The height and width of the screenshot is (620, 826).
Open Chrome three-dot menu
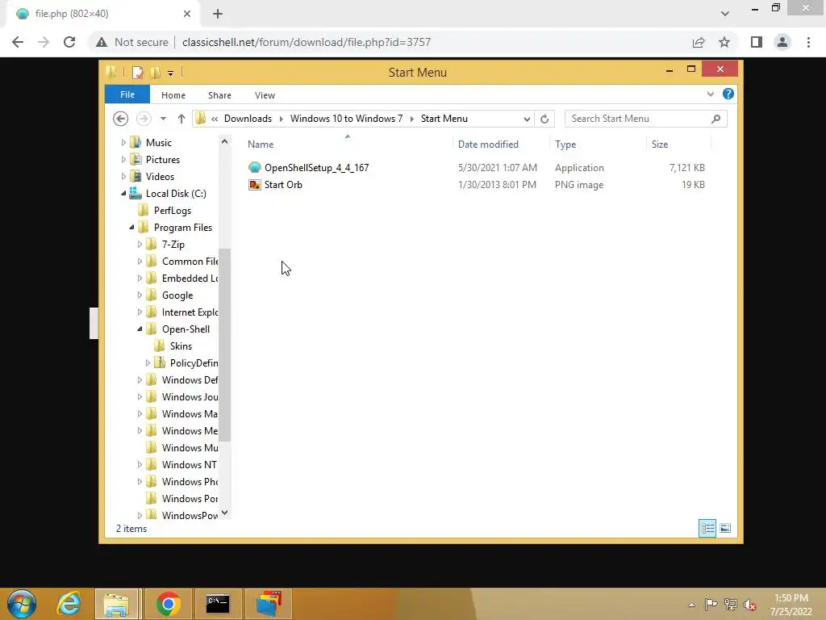(808, 42)
